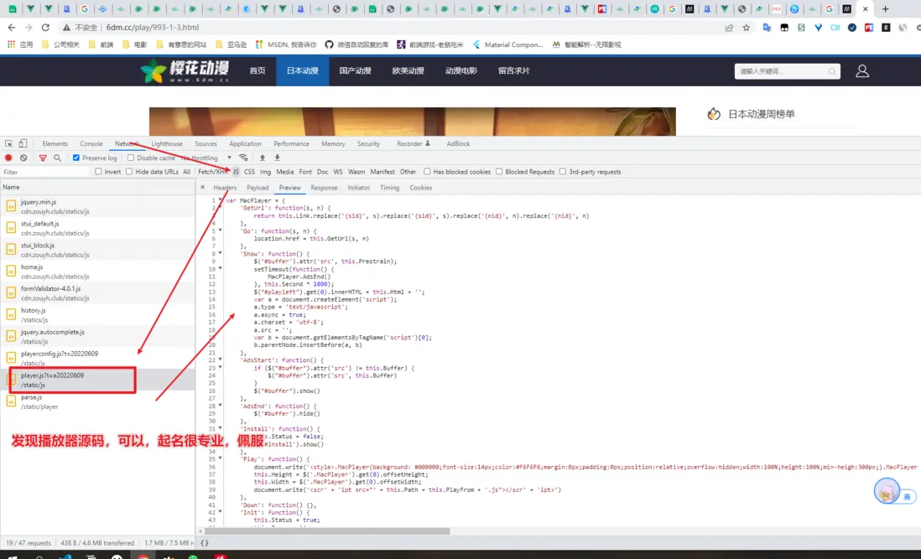This screenshot has height=559, width=921.
Task: Export HAR file with download arrow
Action: (278, 158)
